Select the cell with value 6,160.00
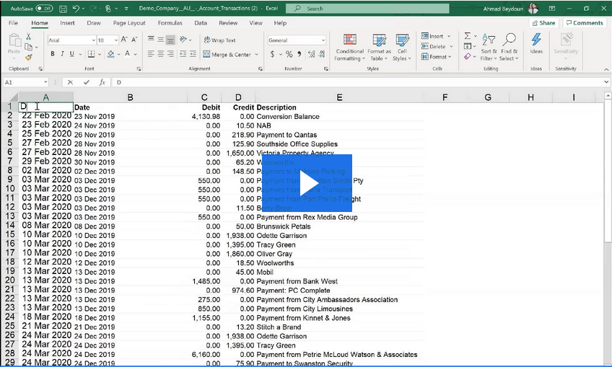The height and width of the screenshot is (367, 612). tap(204, 355)
